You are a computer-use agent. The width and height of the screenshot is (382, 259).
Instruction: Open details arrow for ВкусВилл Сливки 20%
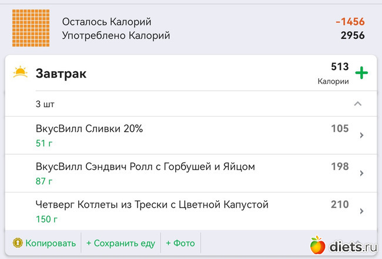pyautogui.click(x=361, y=135)
